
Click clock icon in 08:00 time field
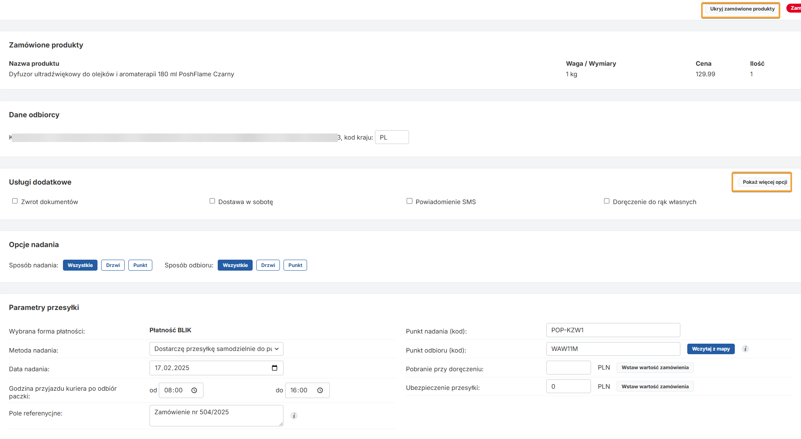pyautogui.click(x=194, y=390)
